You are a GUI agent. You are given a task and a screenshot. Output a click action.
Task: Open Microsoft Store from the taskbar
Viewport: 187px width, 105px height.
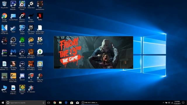tap(72, 103)
